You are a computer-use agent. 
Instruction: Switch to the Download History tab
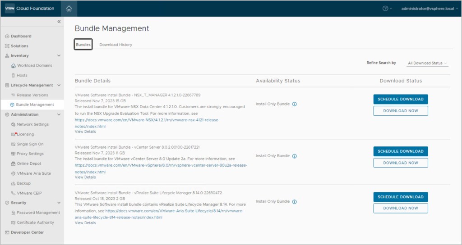coord(115,45)
